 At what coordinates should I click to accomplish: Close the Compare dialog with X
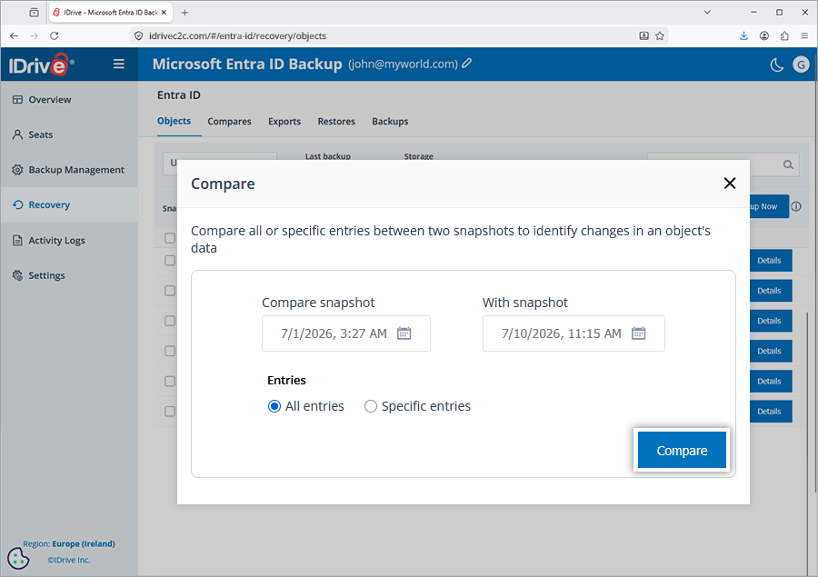click(729, 184)
